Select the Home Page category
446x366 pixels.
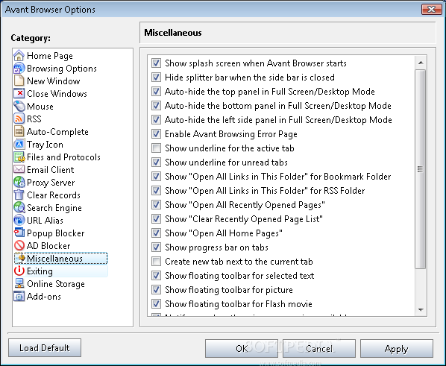(x=50, y=55)
